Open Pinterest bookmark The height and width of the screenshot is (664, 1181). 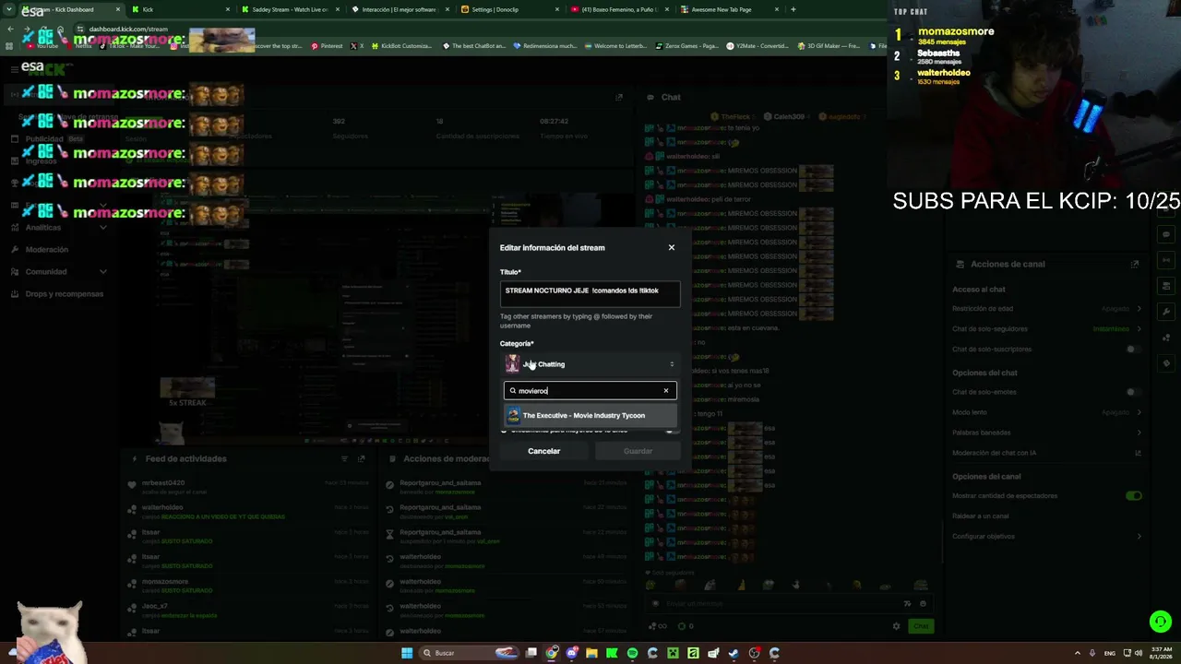pyautogui.click(x=328, y=46)
